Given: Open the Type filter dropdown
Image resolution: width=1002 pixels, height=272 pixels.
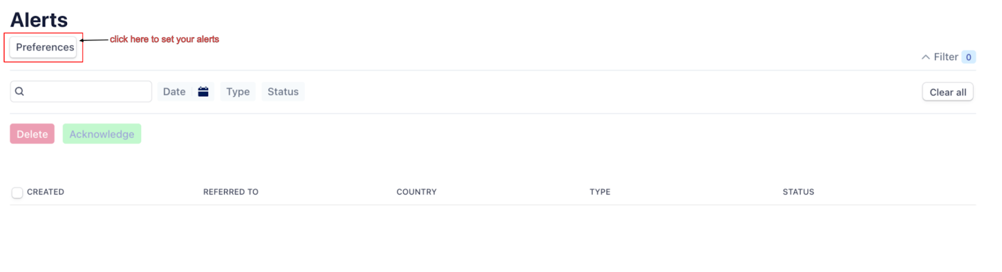Looking at the screenshot, I should click(238, 91).
